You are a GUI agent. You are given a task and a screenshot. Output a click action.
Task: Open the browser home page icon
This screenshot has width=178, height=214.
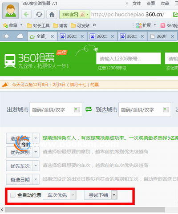52,14
